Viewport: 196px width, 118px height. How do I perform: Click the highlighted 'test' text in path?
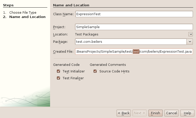[136, 51]
